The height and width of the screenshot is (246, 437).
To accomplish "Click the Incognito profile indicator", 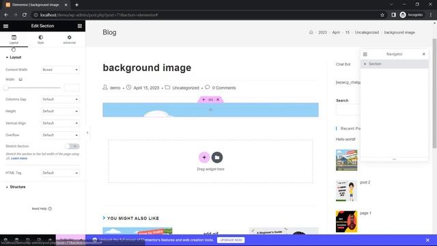I will (411, 15).
